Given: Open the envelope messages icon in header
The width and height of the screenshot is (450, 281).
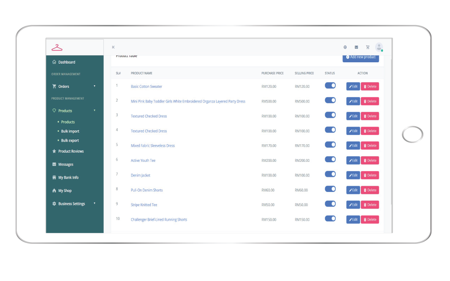Looking at the screenshot, I should [x=356, y=47].
